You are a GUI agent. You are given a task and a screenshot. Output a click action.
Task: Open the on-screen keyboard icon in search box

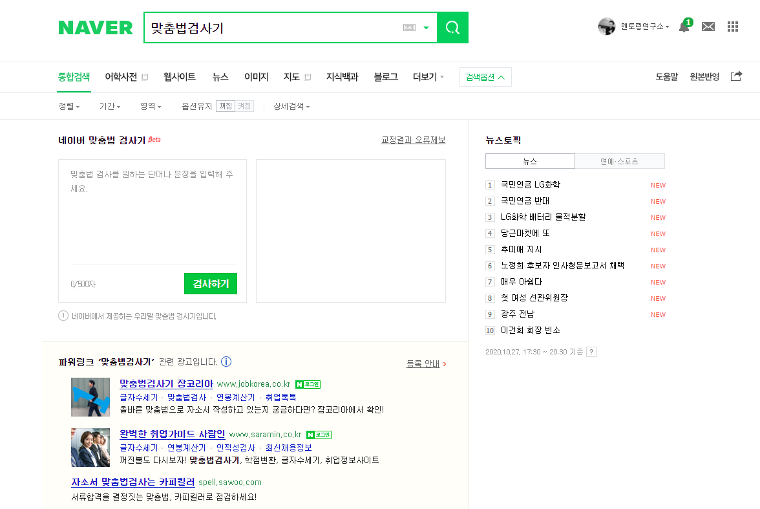click(410, 28)
